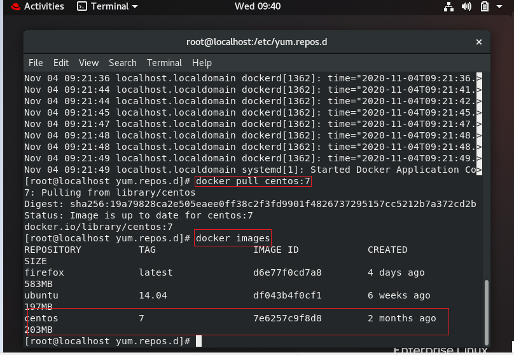Click the volume speaker icon
Image resolution: width=514 pixels, height=355 pixels.
[466, 6]
